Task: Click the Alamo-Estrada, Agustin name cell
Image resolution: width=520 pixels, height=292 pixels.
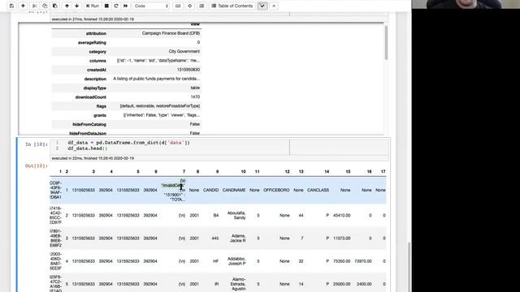Action: pos(238,284)
